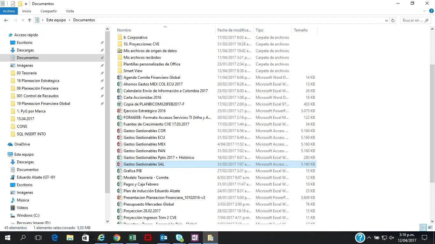Screen dimensions: 435x244
Task: Open OneNote from the taskbar
Action: (195, 238)
